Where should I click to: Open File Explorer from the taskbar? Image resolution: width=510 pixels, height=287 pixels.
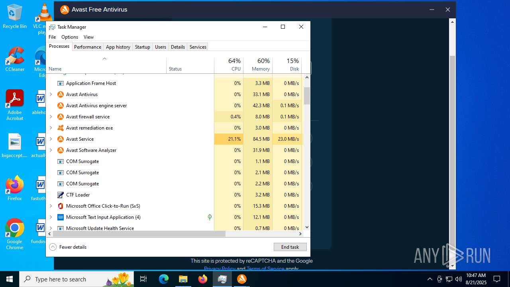coord(183,279)
